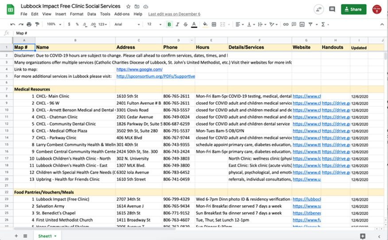Open the 100% zoom dropdown

pos(54,24)
